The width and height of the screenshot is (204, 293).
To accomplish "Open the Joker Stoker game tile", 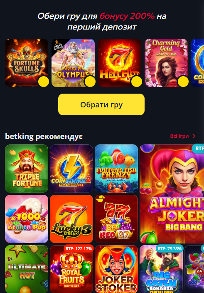I will tap(116, 269).
